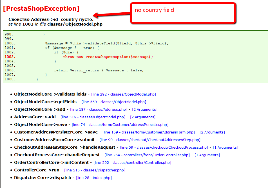Click code line 1002 if $die condition
268x188 pixels.
tap(66, 52)
